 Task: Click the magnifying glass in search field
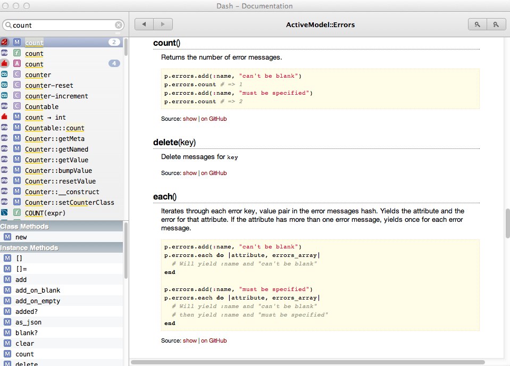8,25
